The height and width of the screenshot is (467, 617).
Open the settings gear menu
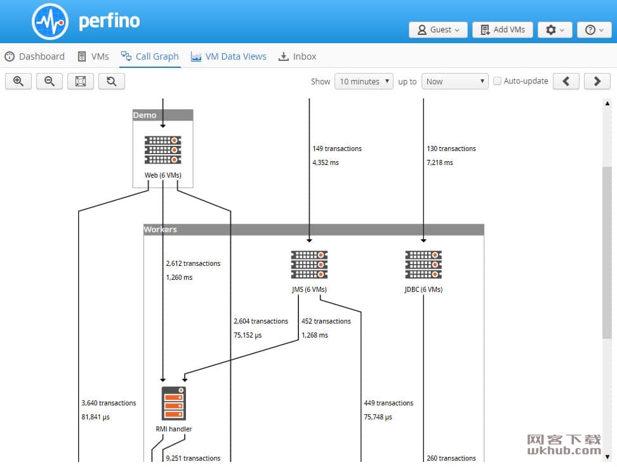pos(555,30)
